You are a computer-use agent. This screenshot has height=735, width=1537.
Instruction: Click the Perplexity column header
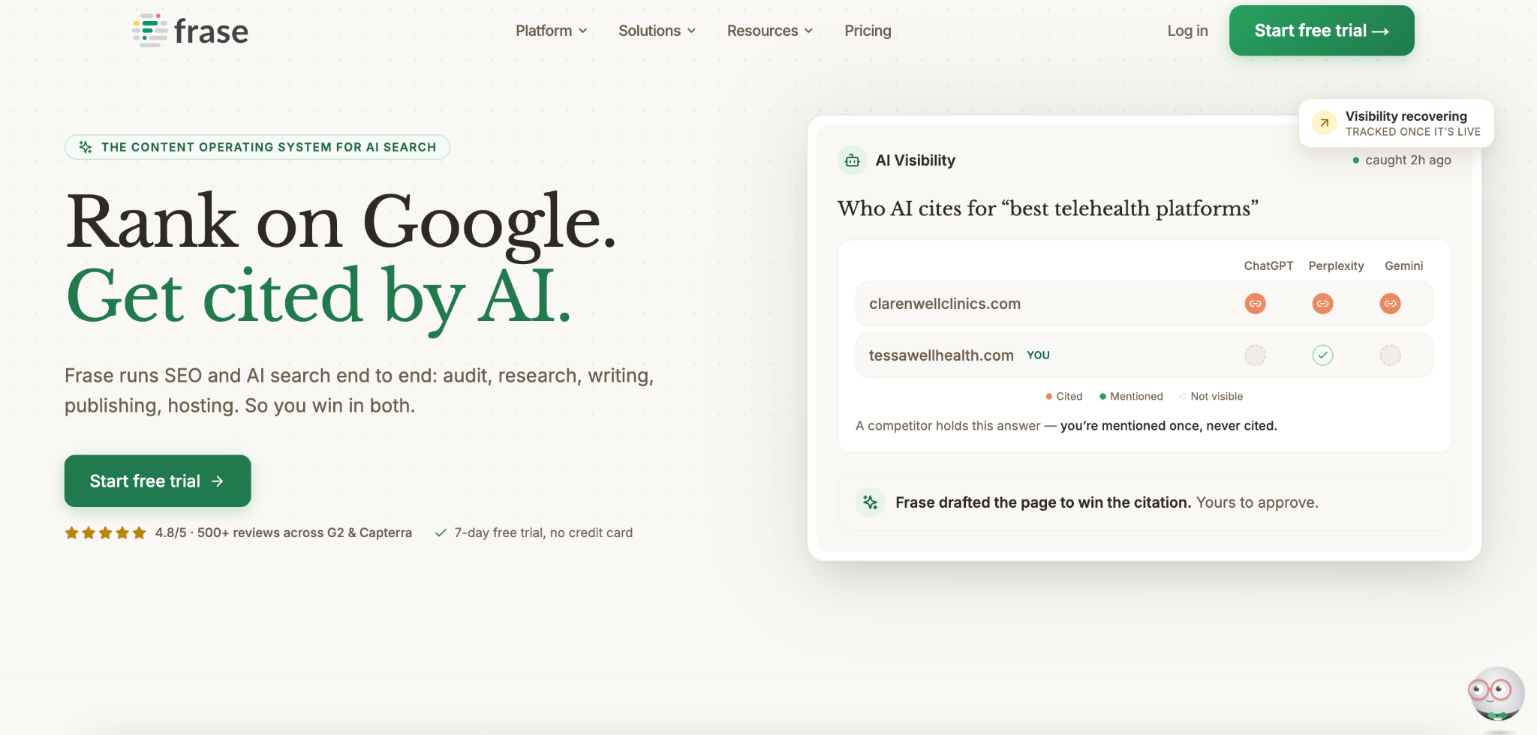point(1336,266)
